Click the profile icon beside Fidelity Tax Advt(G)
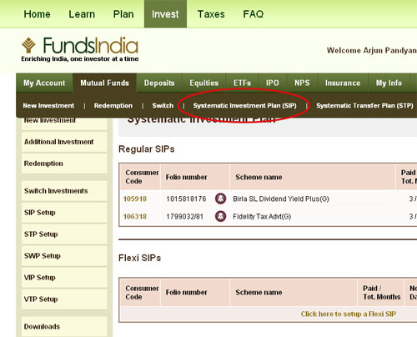417x337 pixels. pos(221,216)
